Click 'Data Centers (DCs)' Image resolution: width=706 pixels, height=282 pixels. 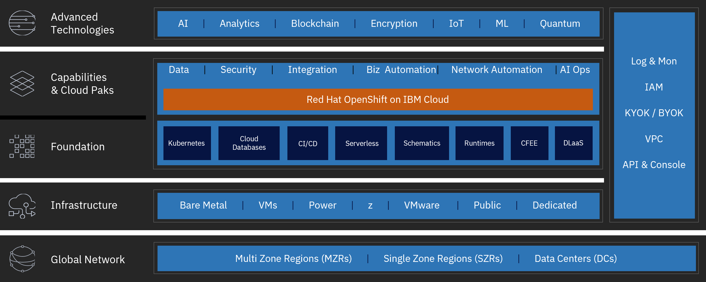click(576, 259)
